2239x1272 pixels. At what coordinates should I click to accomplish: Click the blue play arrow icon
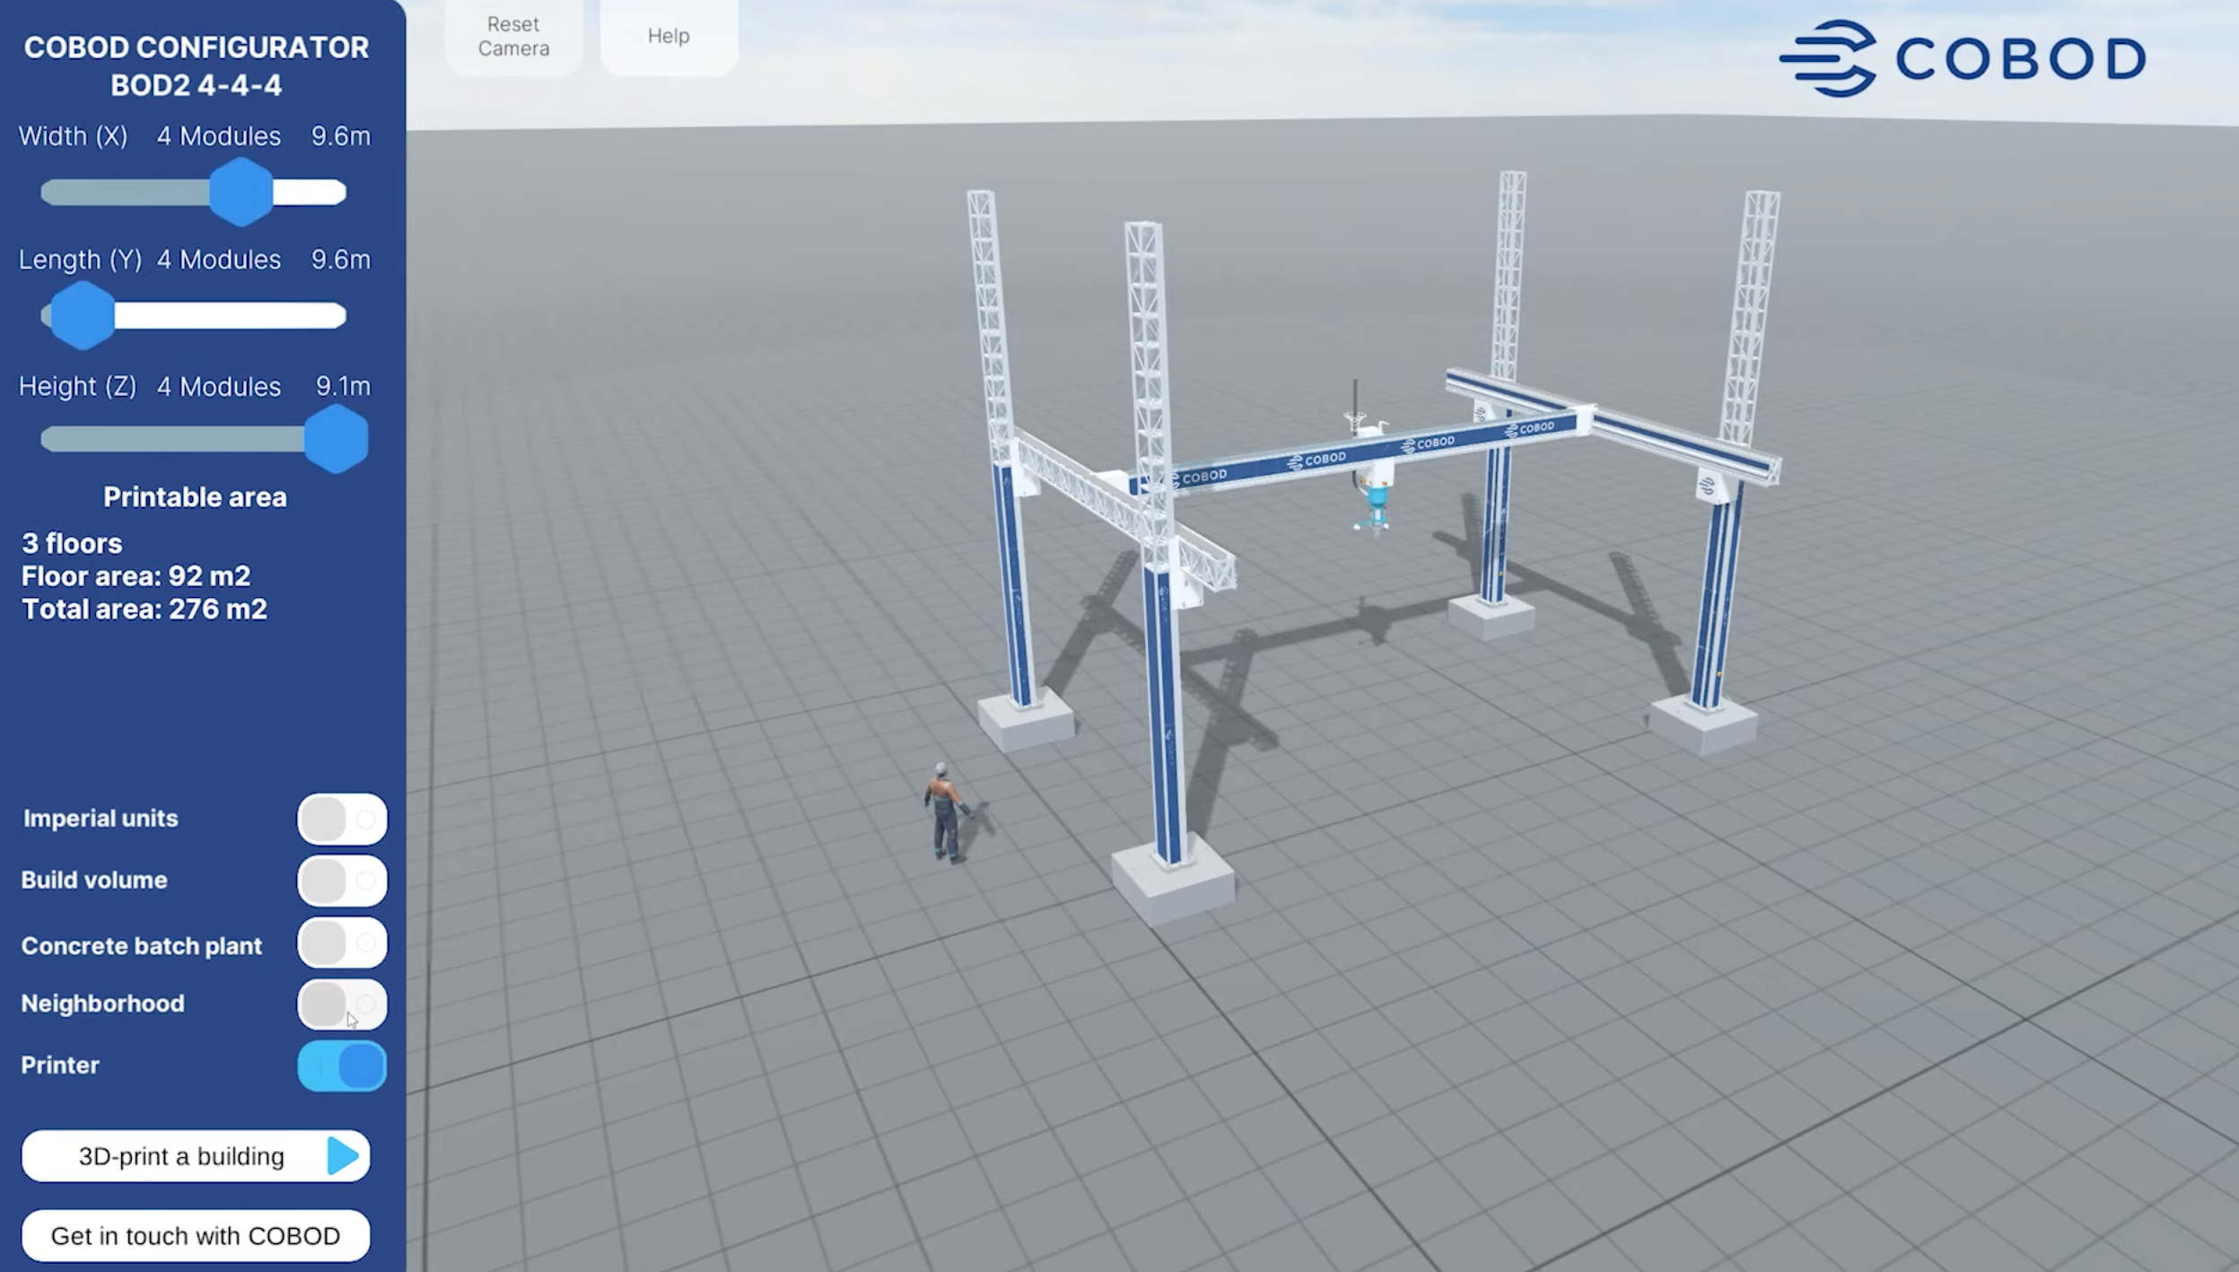coord(343,1156)
